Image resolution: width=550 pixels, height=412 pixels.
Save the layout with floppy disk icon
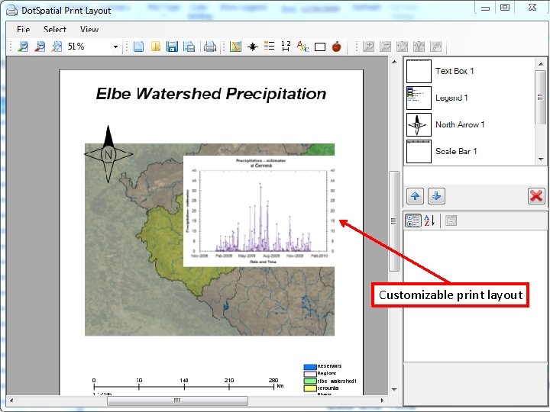(172, 47)
